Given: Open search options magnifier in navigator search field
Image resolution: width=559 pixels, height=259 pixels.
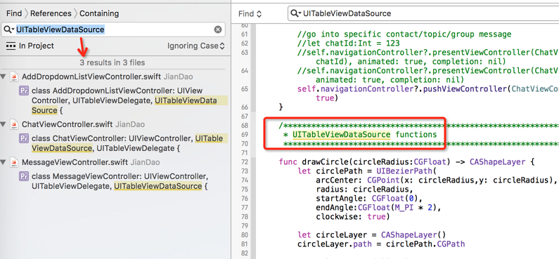Looking at the screenshot, I should click(x=10, y=29).
